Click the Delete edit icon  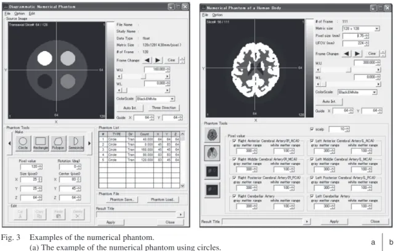[78, 214]
